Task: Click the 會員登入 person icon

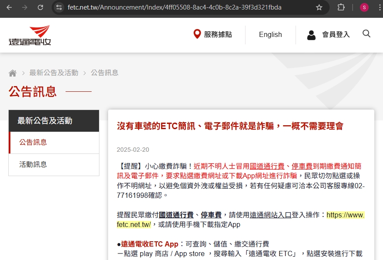Action: pos(311,35)
